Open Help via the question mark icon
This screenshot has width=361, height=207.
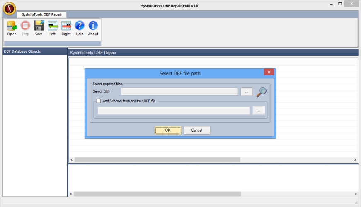tap(80, 26)
